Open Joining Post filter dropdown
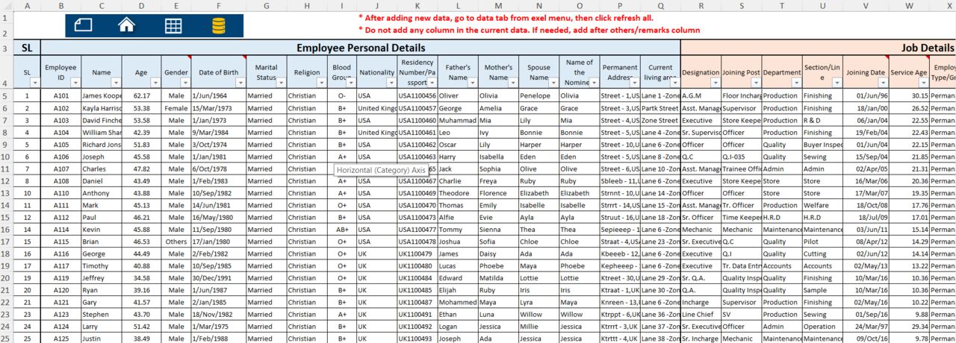Screen dimensions: 956x343 (x=755, y=83)
